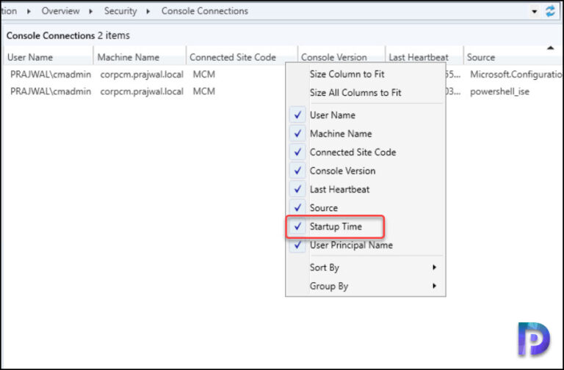
Task: Select the powershell_ise source row
Action: pos(282,92)
